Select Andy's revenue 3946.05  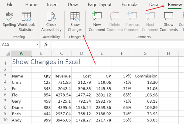click(x=62, y=120)
